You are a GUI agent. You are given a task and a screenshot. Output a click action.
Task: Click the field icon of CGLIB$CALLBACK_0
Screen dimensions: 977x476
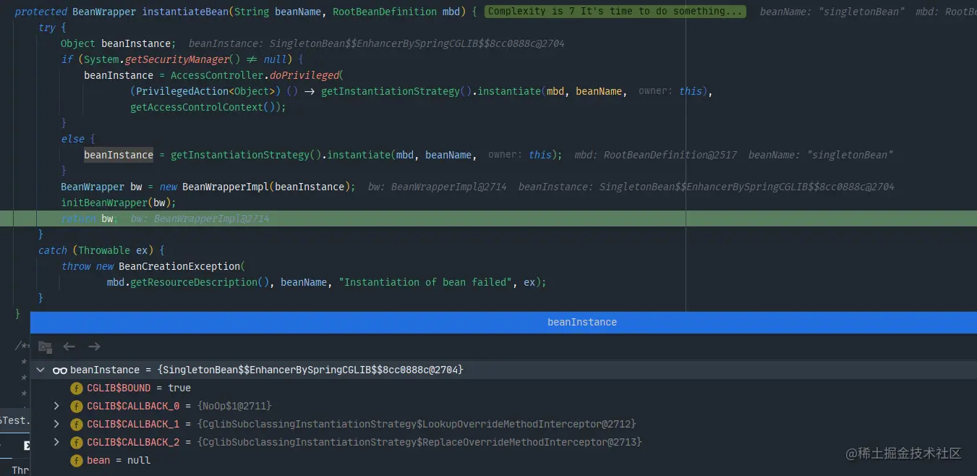click(x=77, y=407)
